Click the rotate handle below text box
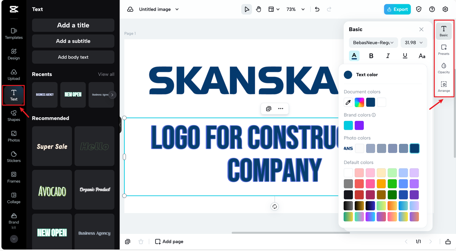 coord(275,207)
